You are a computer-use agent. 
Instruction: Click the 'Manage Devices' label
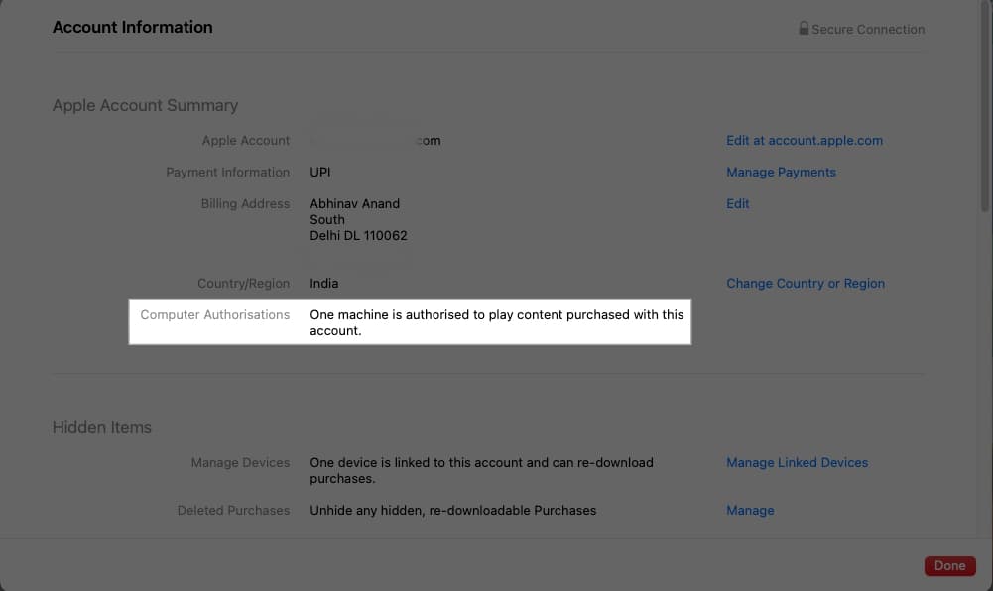(x=241, y=462)
